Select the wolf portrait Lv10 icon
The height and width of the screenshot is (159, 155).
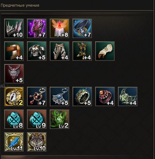click(x=37, y=142)
